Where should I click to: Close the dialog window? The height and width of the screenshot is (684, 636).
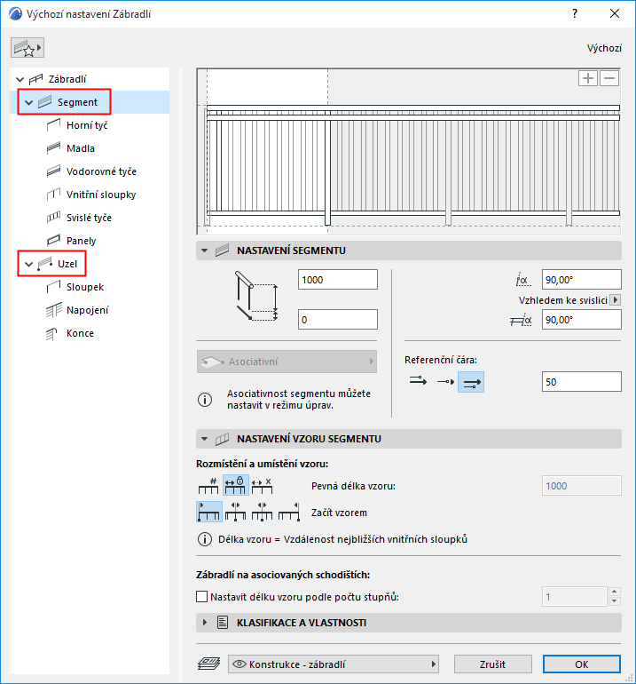pyautogui.click(x=614, y=14)
